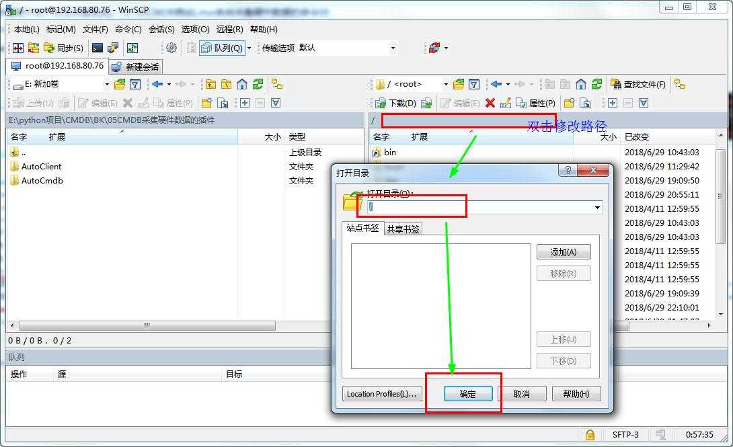Delete selected remote file red X icon
Screen dimensions: 733x447
pyautogui.click(x=490, y=103)
